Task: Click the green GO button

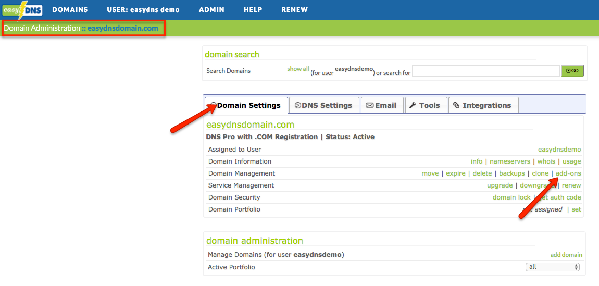Action: click(572, 71)
